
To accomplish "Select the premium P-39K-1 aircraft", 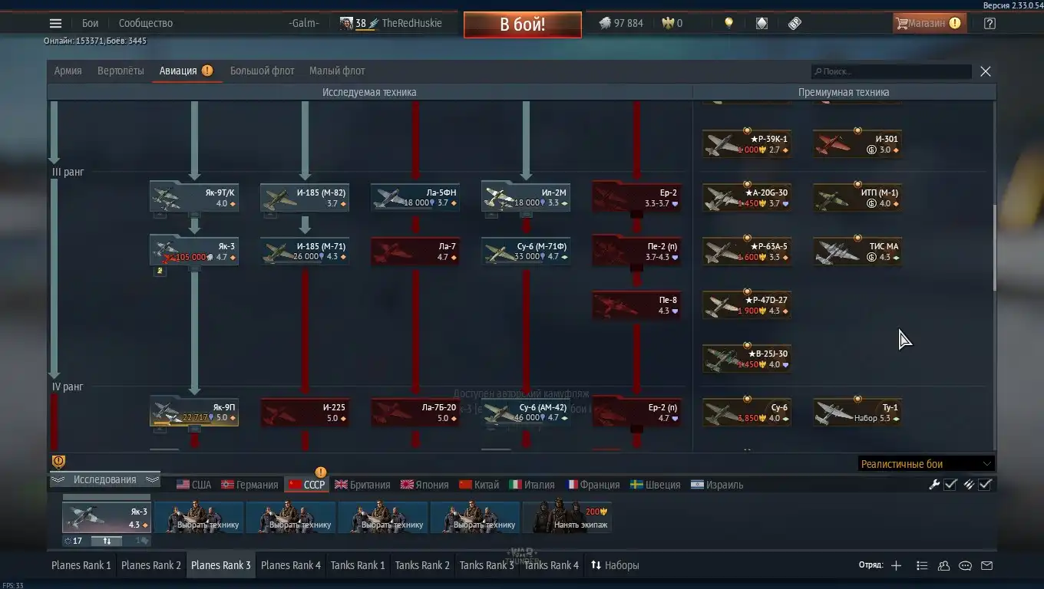I will tap(747, 143).
